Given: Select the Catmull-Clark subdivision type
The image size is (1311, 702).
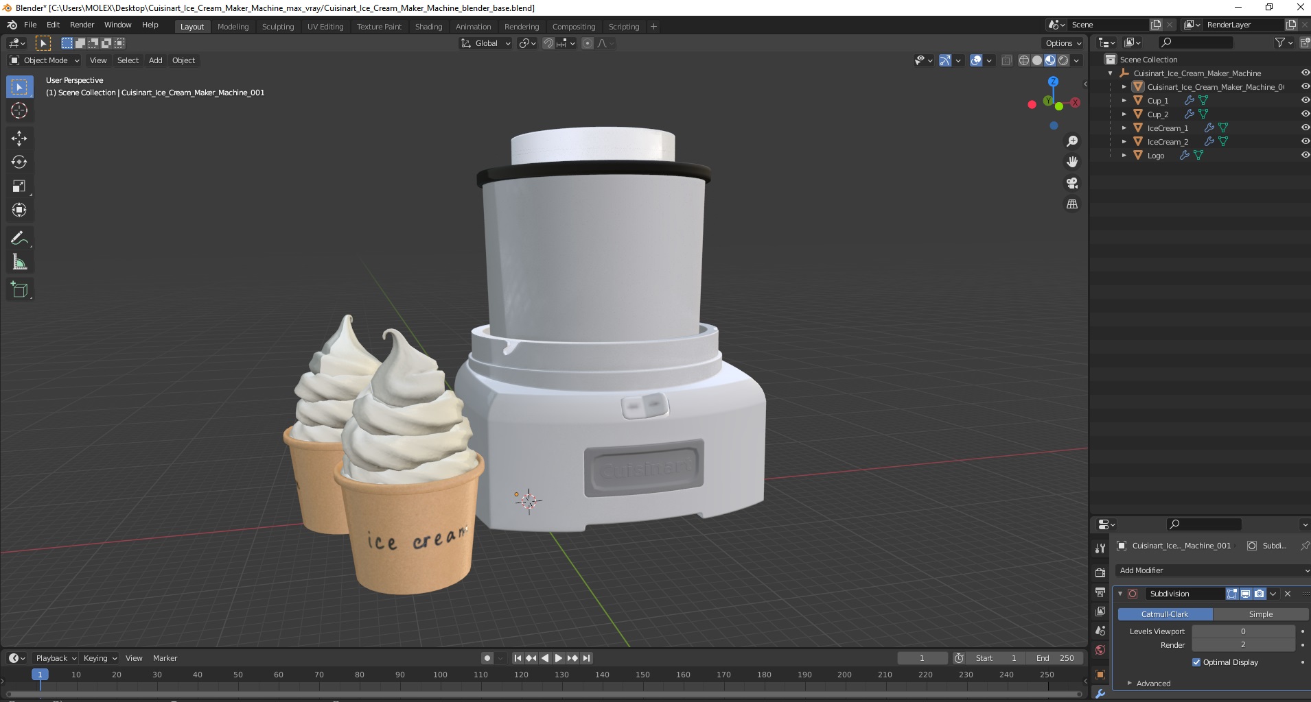Looking at the screenshot, I should (1165, 614).
